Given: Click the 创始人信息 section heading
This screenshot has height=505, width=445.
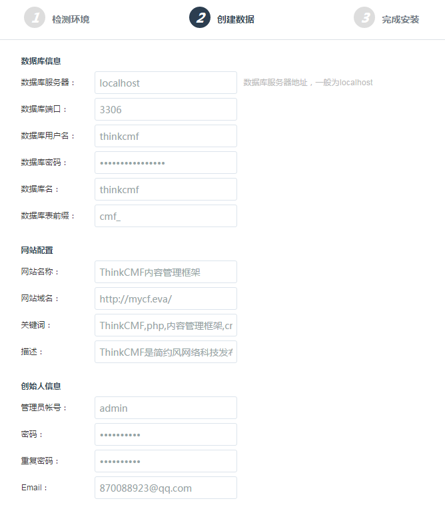Looking at the screenshot, I should click(x=41, y=386).
